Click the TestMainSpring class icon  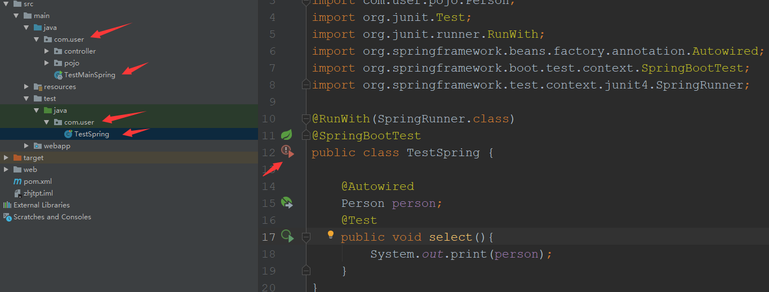pos(58,75)
